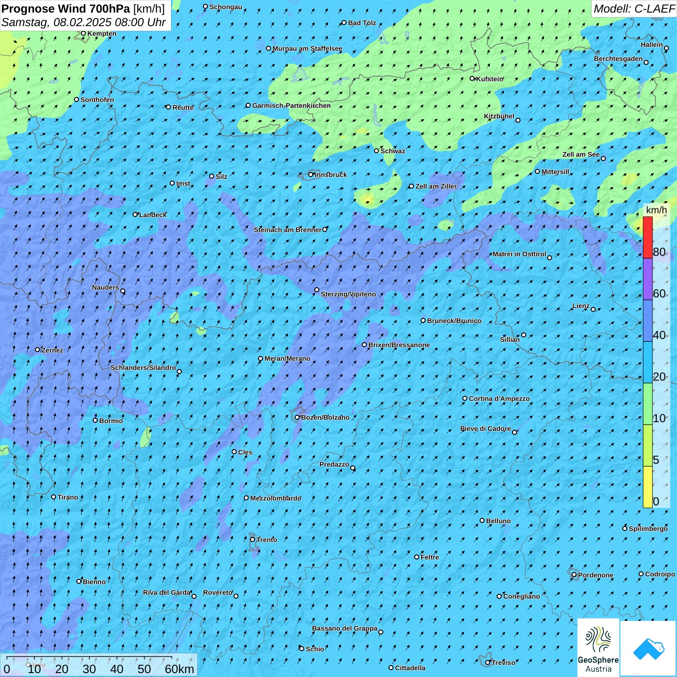
Task: Click the 'Riva del Garda' label
Action: click(167, 592)
